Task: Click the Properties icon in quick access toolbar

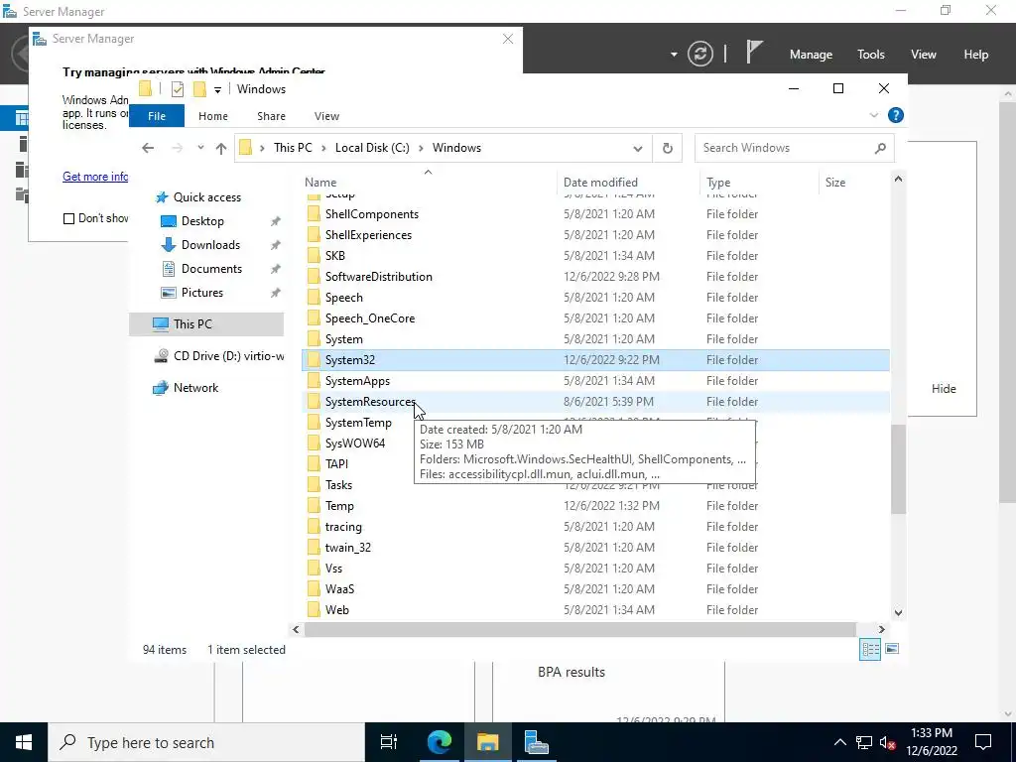Action: point(177,89)
